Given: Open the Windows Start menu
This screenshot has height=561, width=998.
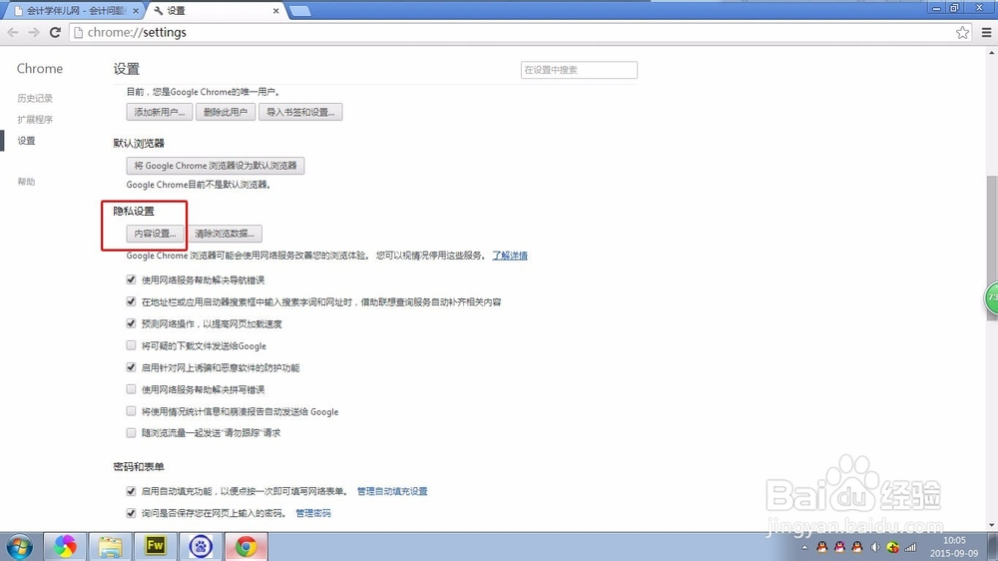Looking at the screenshot, I should tap(19, 547).
